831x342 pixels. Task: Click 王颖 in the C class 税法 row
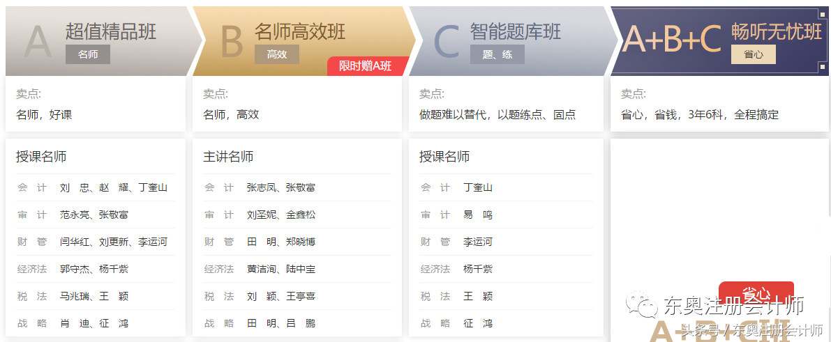pos(478,297)
